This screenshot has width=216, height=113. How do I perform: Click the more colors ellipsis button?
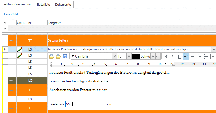pos(158,56)
